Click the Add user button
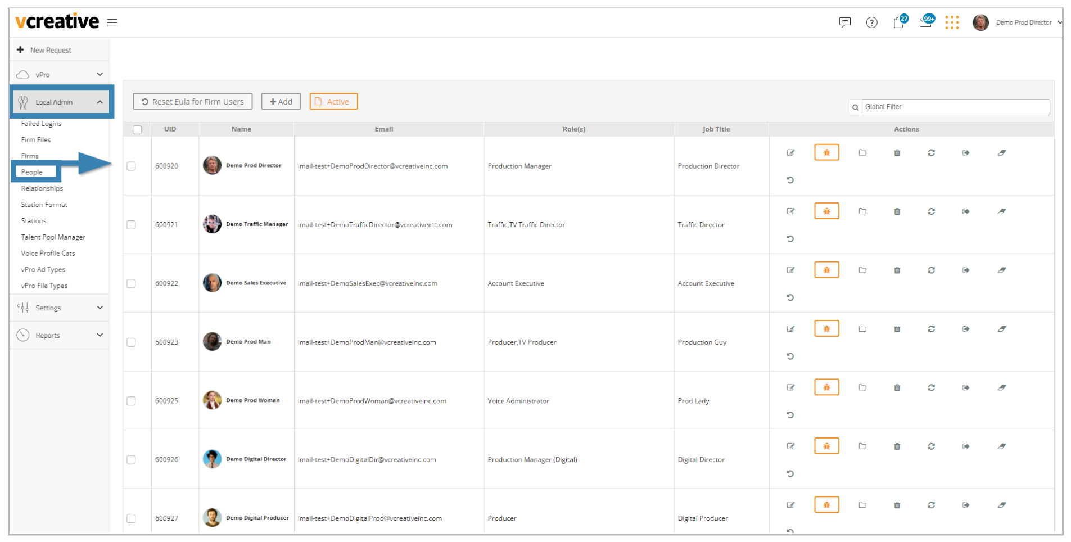Viewport: 1071px width, 542px height. 281,102
